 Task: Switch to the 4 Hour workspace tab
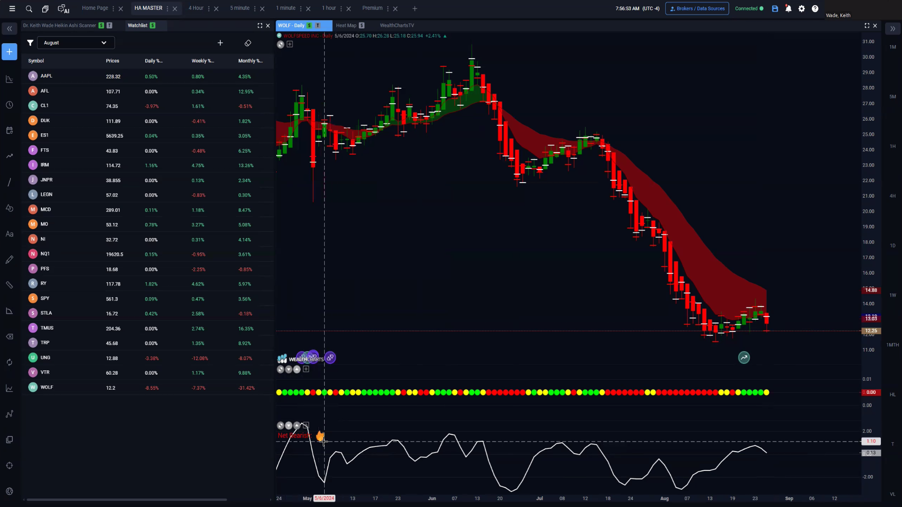(x=196, y=8)
